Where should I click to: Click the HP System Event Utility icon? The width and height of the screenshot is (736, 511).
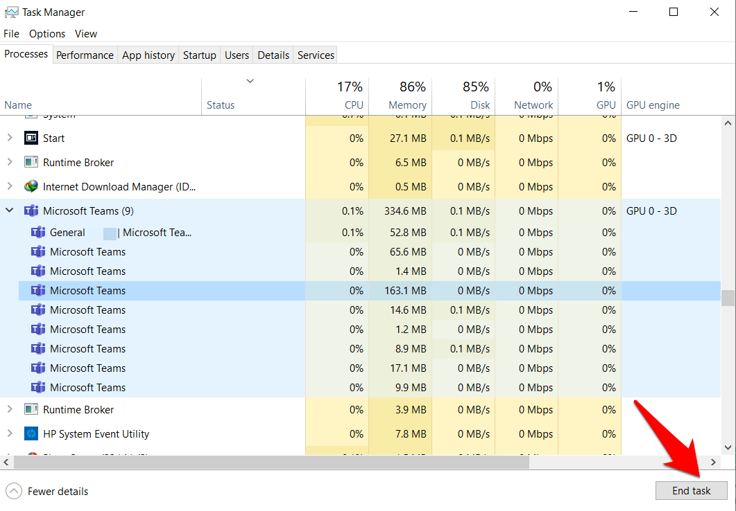click(x=31, y=434)
